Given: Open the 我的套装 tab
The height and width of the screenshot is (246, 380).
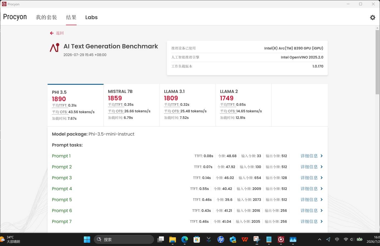Looking at the screenshot, I should 46,17.
